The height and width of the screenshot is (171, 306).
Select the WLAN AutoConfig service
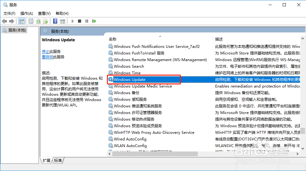[130, 146]
